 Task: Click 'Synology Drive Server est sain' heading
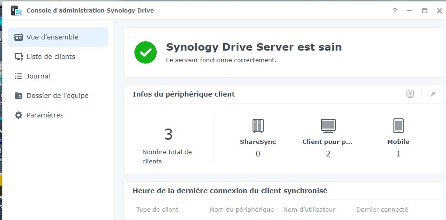coord(254,47)
